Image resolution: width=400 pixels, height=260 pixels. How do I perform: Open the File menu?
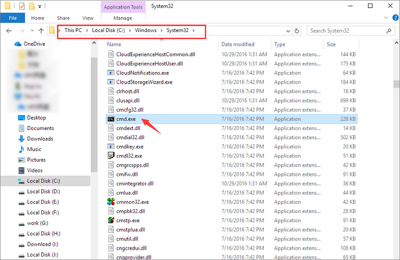pos(12,18)
